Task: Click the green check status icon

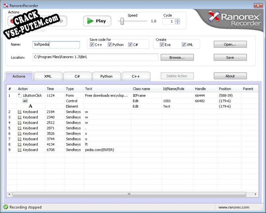Action: point(6,207)
